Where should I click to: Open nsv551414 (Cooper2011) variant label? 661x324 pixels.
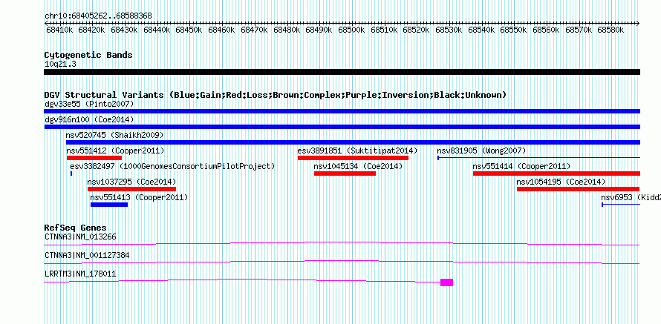(521, 166)
